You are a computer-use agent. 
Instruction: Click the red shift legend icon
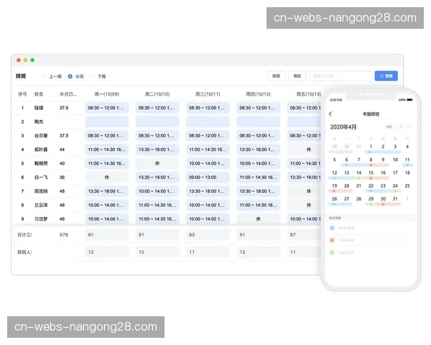332,239
